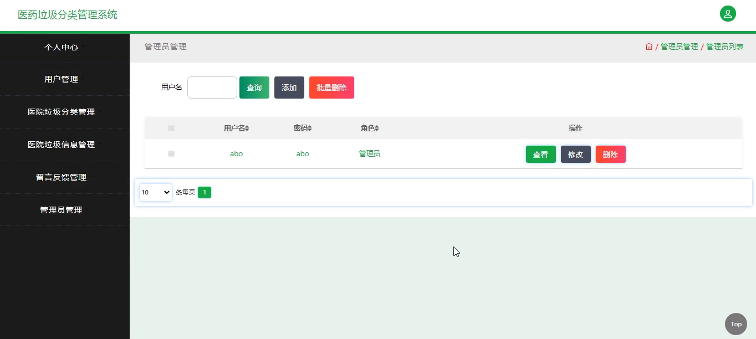
Task: Click 删除 button for user abo
Action: tap(611, 155)
